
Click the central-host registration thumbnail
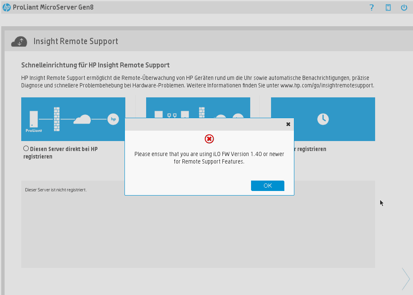pyautogui.click(x=198, y=108)
